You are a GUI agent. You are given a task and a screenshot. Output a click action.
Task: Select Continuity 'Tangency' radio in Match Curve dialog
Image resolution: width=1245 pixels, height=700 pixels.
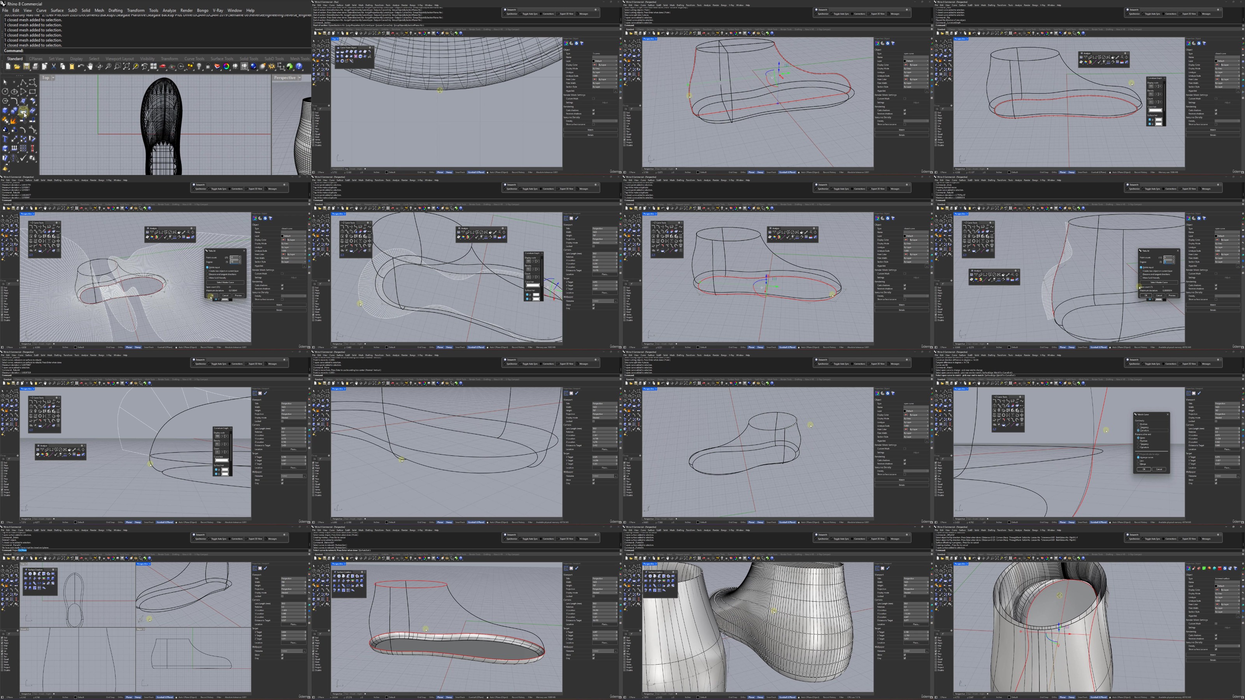click(x=1139, y=427)
